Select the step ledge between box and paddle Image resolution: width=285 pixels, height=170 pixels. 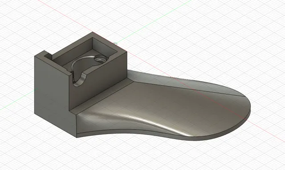[x=102, y=96]
